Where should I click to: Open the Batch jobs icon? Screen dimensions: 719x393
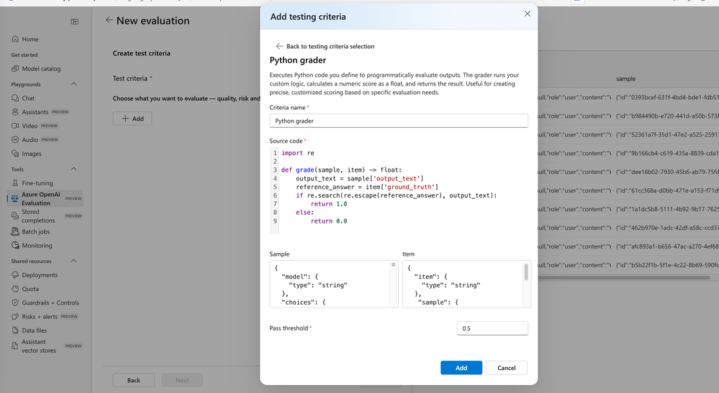15,232
